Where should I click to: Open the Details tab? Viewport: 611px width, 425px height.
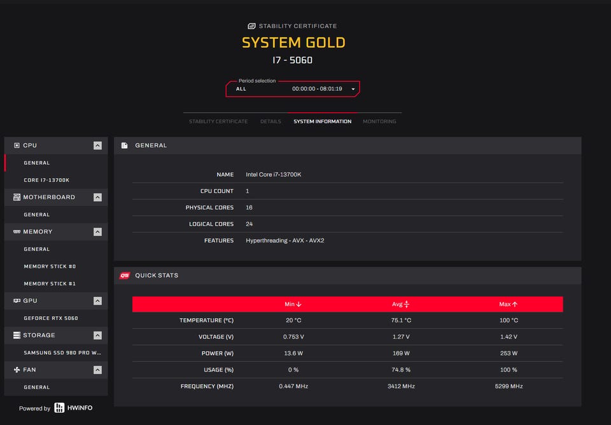click(x=270, y=122)
